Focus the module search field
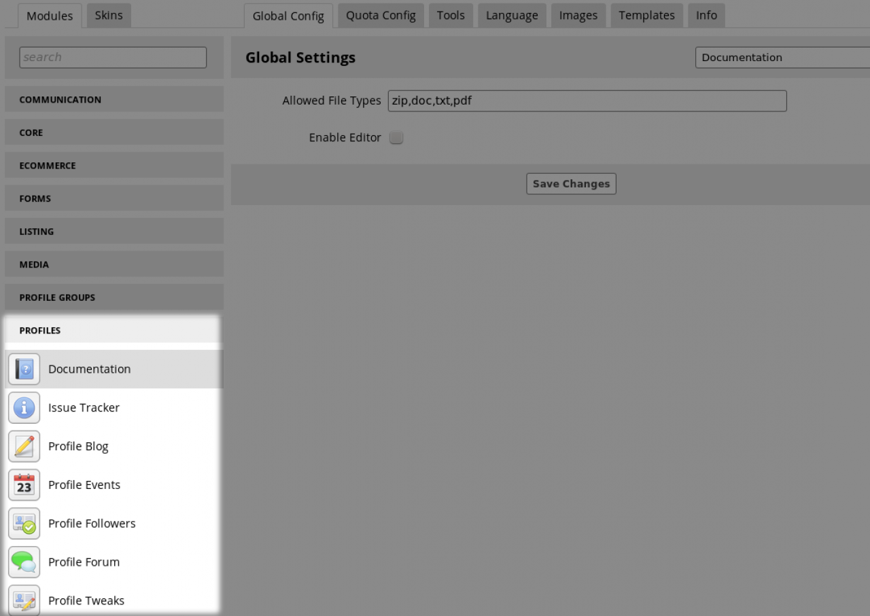870x616 pixels. pyautogui.click(x=113, y=57)
